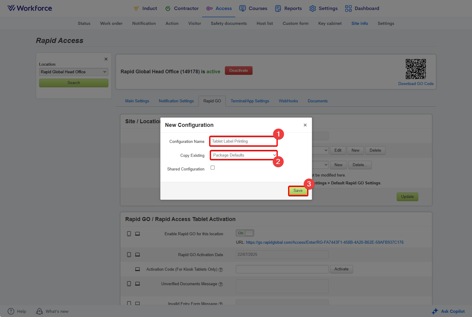Click the Delete... button

[360, 165]
